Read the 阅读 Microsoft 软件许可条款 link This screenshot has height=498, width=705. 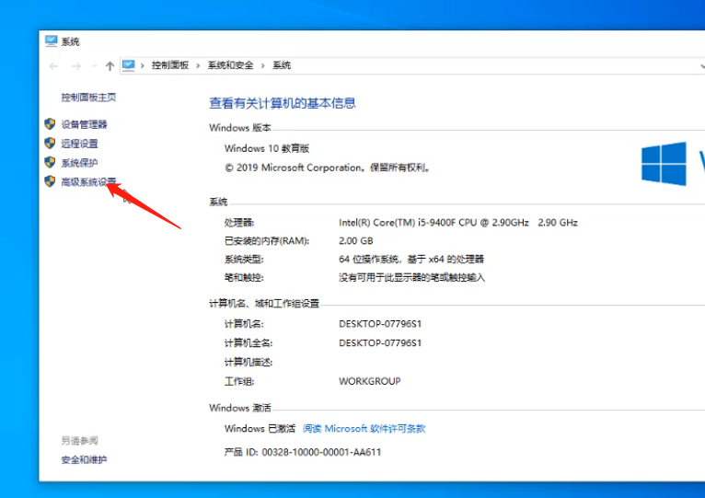pos(364,429)
